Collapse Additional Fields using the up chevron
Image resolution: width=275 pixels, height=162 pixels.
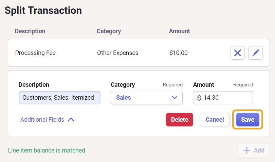point(71,120)
